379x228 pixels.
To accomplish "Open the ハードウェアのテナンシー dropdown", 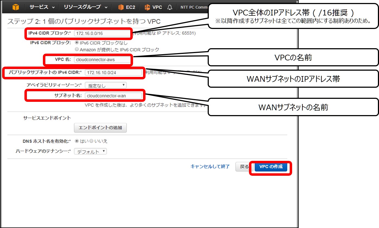I will [90, 152].
